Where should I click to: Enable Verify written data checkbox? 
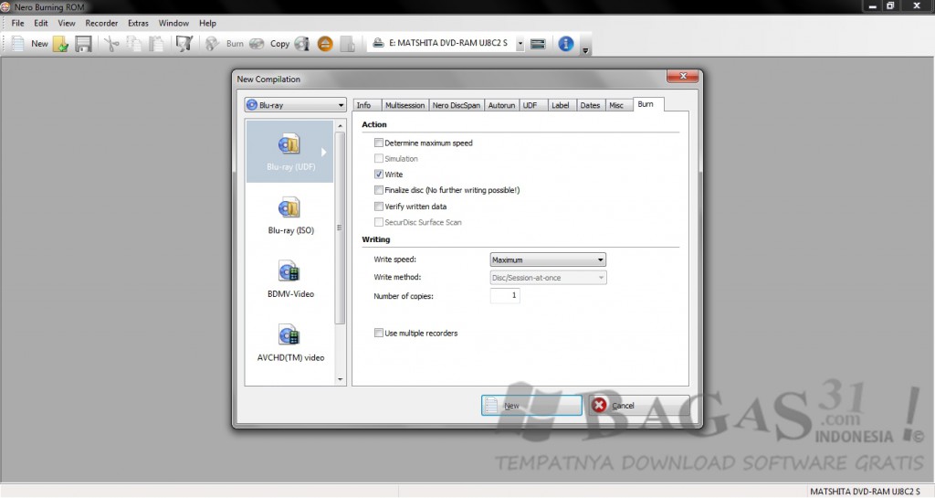(379, 207)
